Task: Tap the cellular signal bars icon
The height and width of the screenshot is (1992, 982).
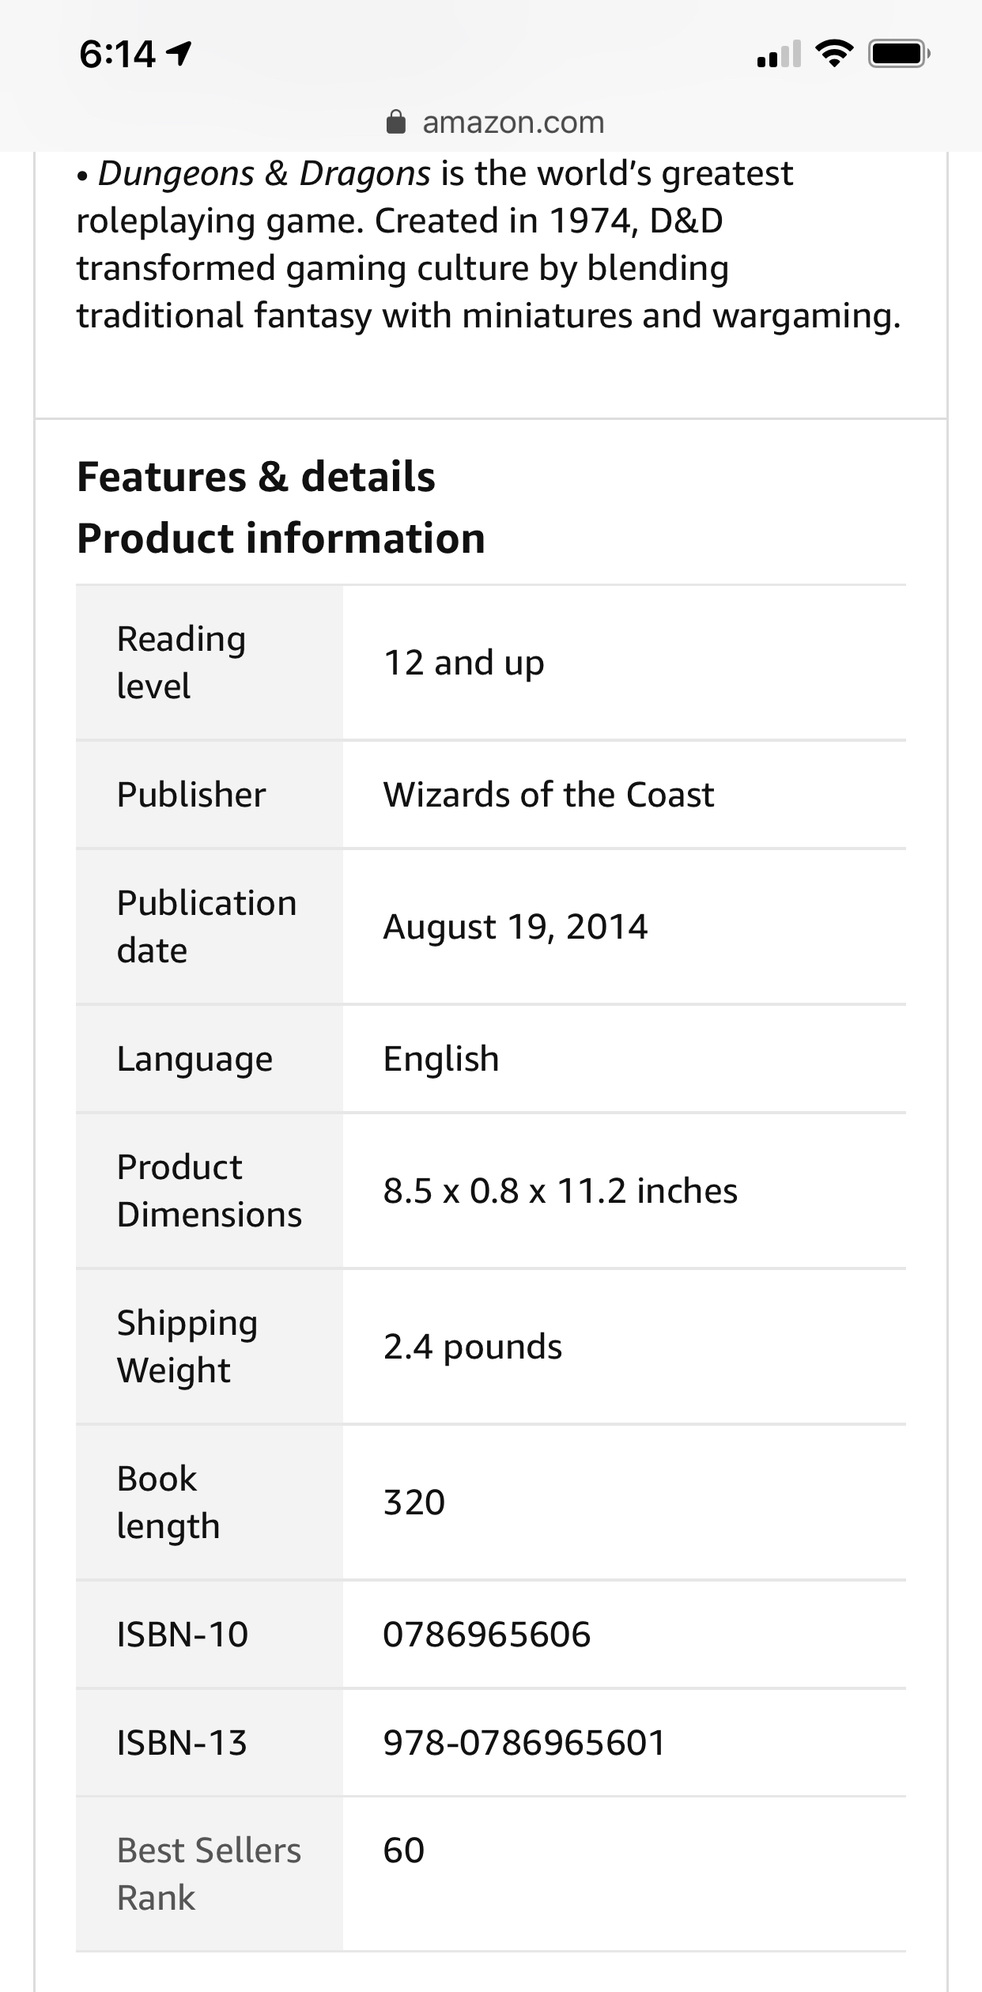Action: [779, 54]
